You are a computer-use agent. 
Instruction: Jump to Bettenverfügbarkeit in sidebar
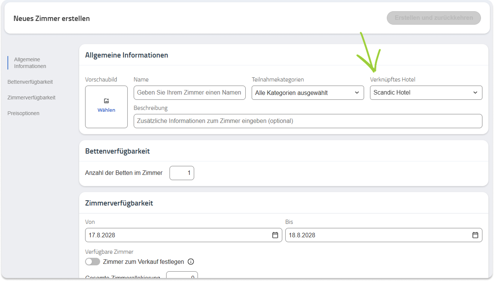point(30,82)
